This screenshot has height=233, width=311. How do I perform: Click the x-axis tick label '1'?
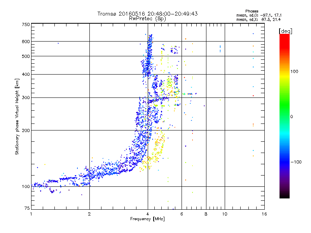pyautogui.click(x=31, y=214)
